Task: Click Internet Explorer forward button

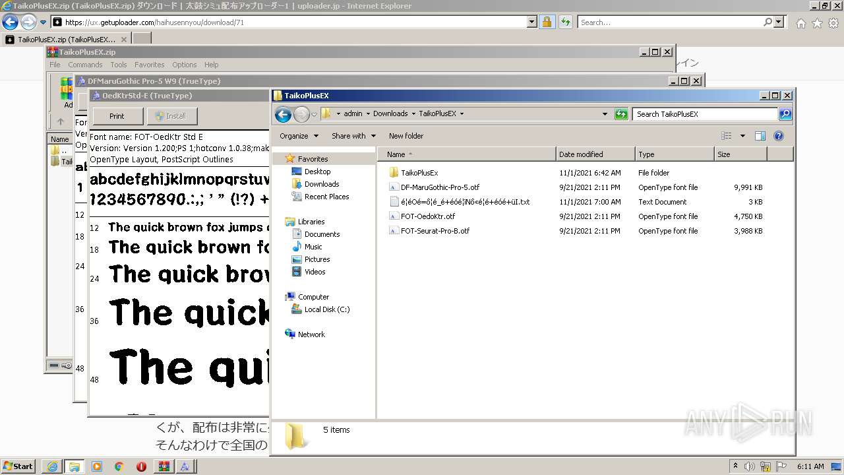Action: click(x=28, y=22)
